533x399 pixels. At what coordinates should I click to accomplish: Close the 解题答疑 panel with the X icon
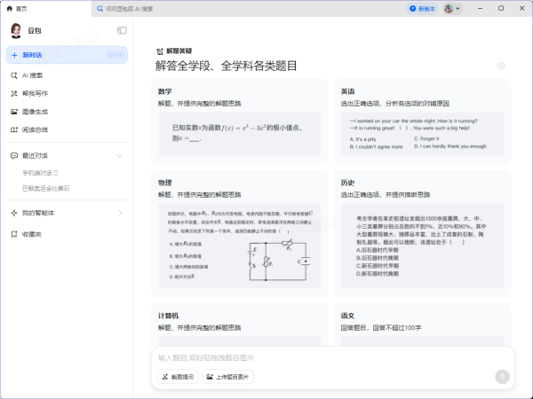(x=501, y=66)
